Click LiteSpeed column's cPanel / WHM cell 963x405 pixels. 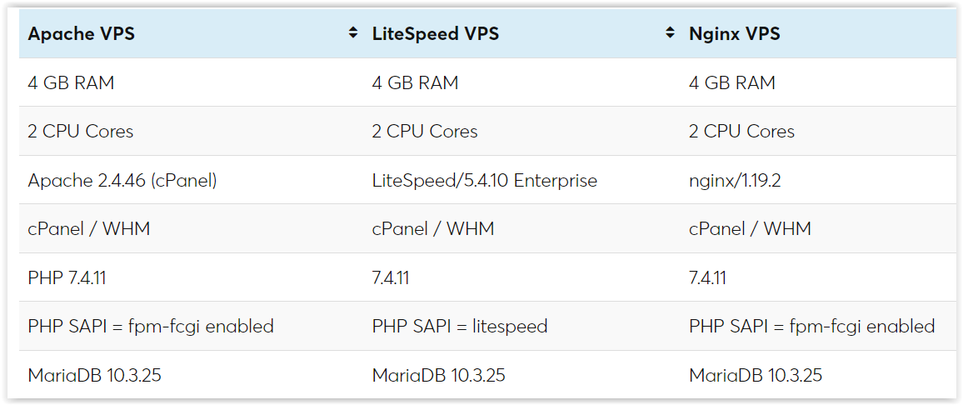tap(522, 228)
